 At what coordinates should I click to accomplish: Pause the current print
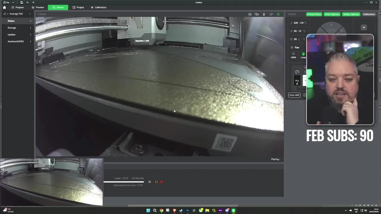[156, 182]
